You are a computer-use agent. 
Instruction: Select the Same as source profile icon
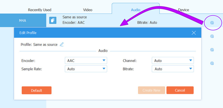(53, 20)
